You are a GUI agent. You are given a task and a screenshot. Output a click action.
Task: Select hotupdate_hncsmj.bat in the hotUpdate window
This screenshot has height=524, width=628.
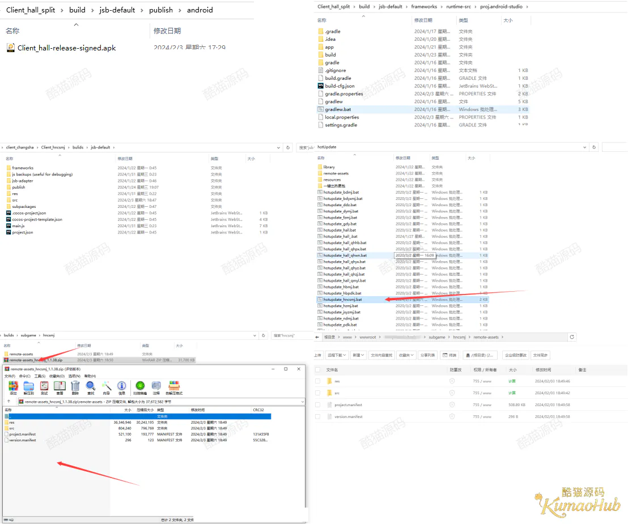(402, 300)
